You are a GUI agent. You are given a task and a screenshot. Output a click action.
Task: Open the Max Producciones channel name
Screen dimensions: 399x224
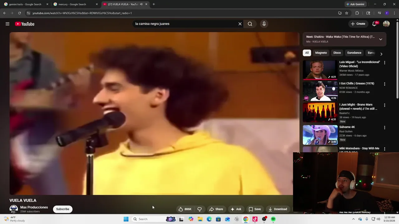pyautogui.click(x=34, y=207)
